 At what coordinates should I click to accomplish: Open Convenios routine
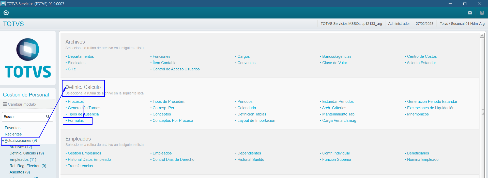point(247,63)
